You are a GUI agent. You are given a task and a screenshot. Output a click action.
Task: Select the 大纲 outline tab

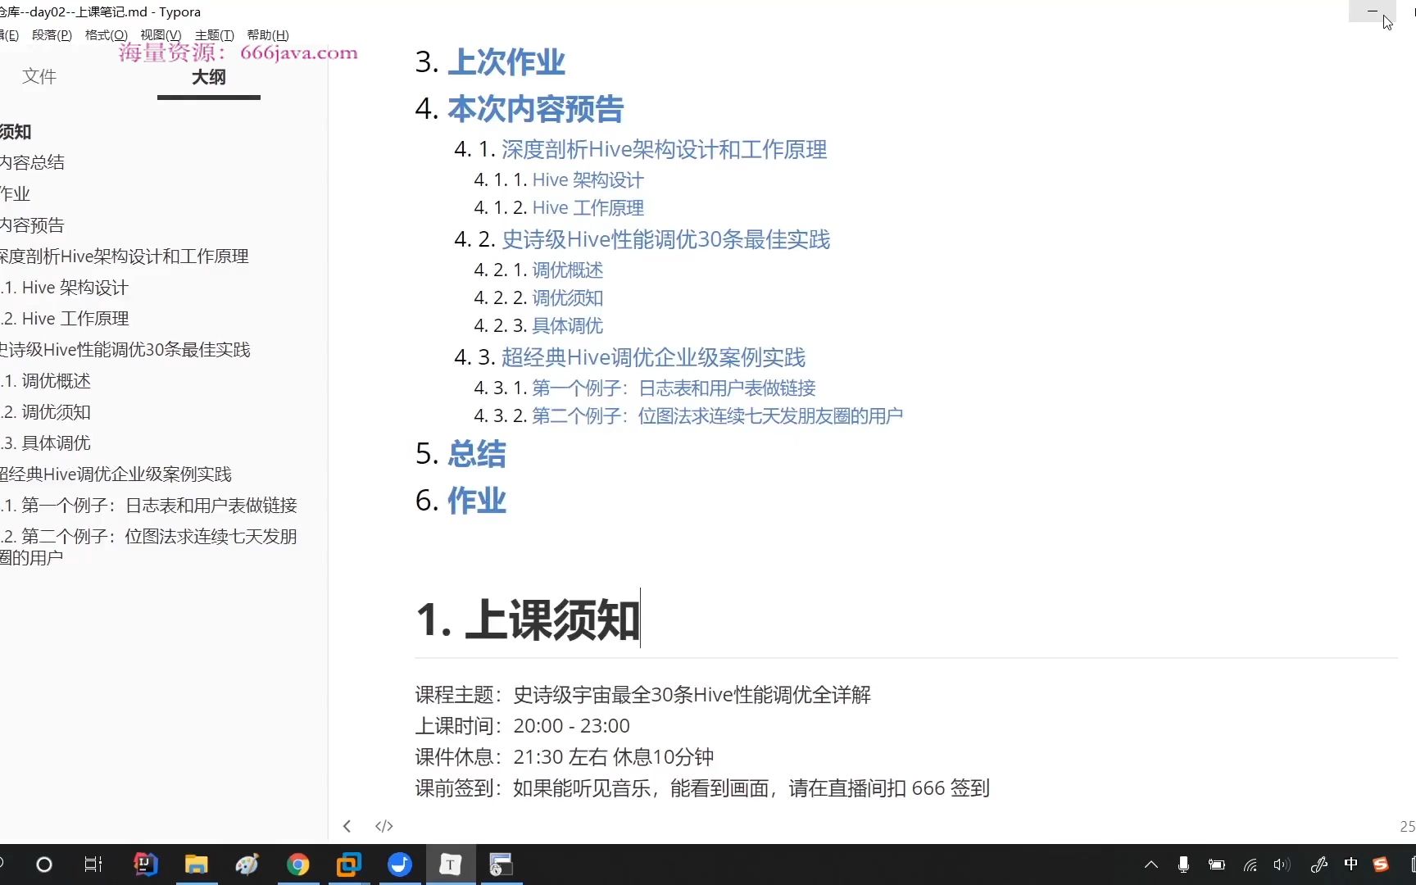(208, 77)
